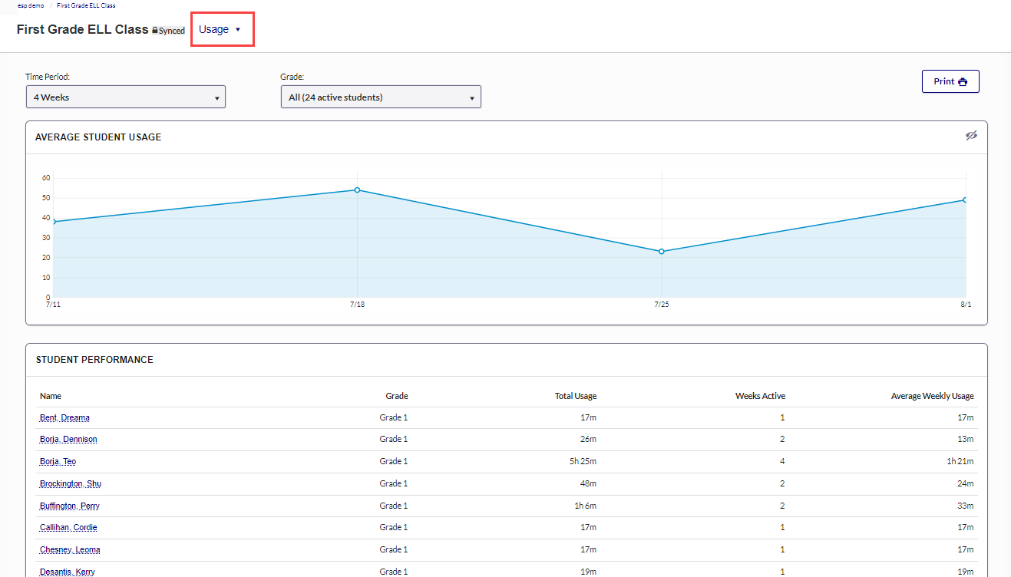Sort by Name column header
The height and width of the screenshot is (577, 1011).
pyautogui.click(x=51, y=396)
